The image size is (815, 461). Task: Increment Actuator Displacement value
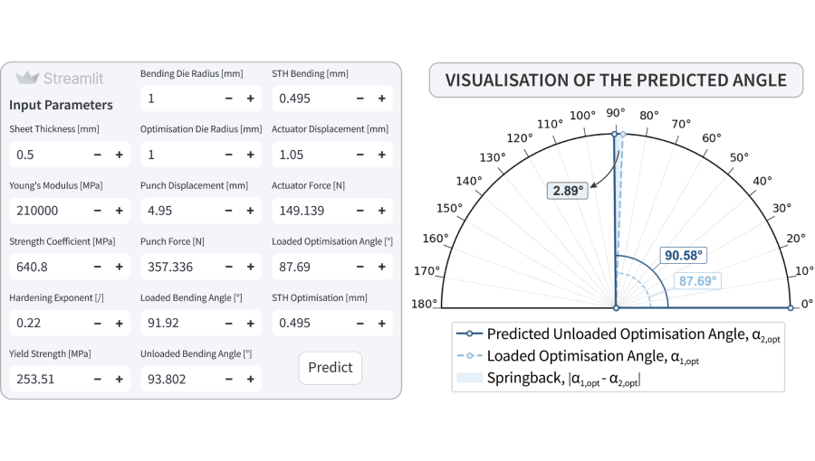381,155
